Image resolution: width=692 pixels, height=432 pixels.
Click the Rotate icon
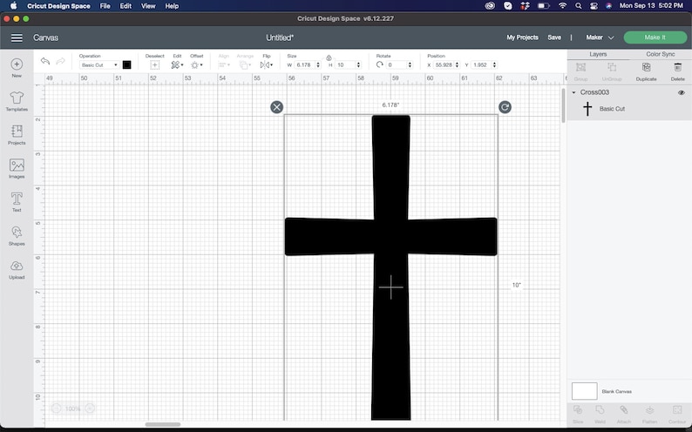pyautogui.click(x=379, y=64)
